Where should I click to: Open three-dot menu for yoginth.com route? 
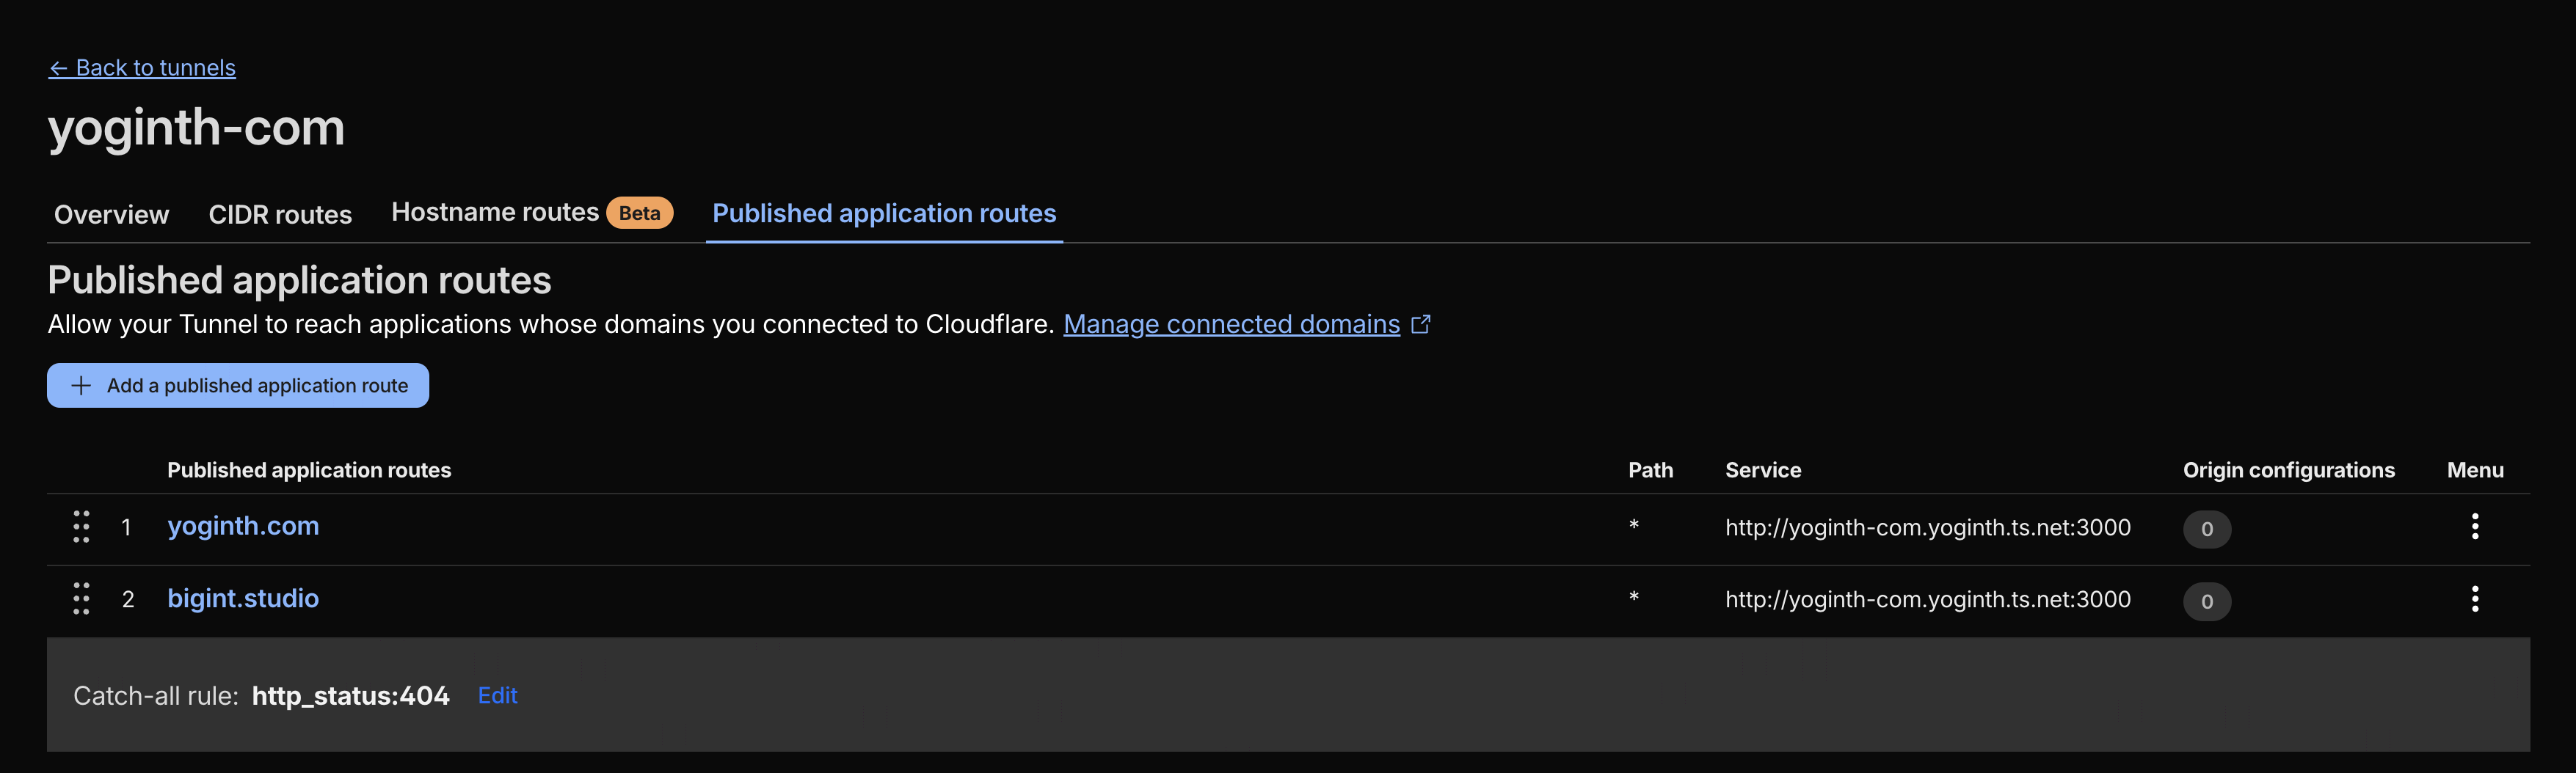pos(2474,527)
